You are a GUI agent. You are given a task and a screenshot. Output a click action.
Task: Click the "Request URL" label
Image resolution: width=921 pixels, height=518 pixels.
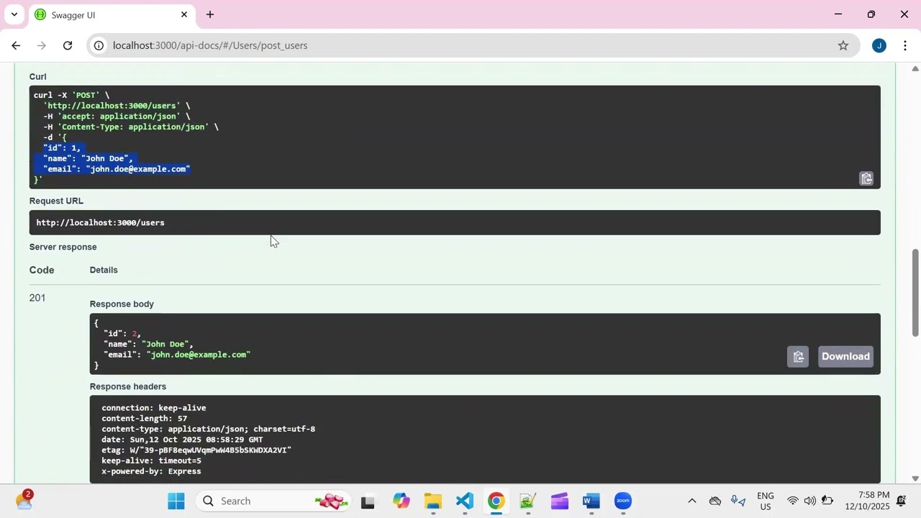tap(56, 201)
